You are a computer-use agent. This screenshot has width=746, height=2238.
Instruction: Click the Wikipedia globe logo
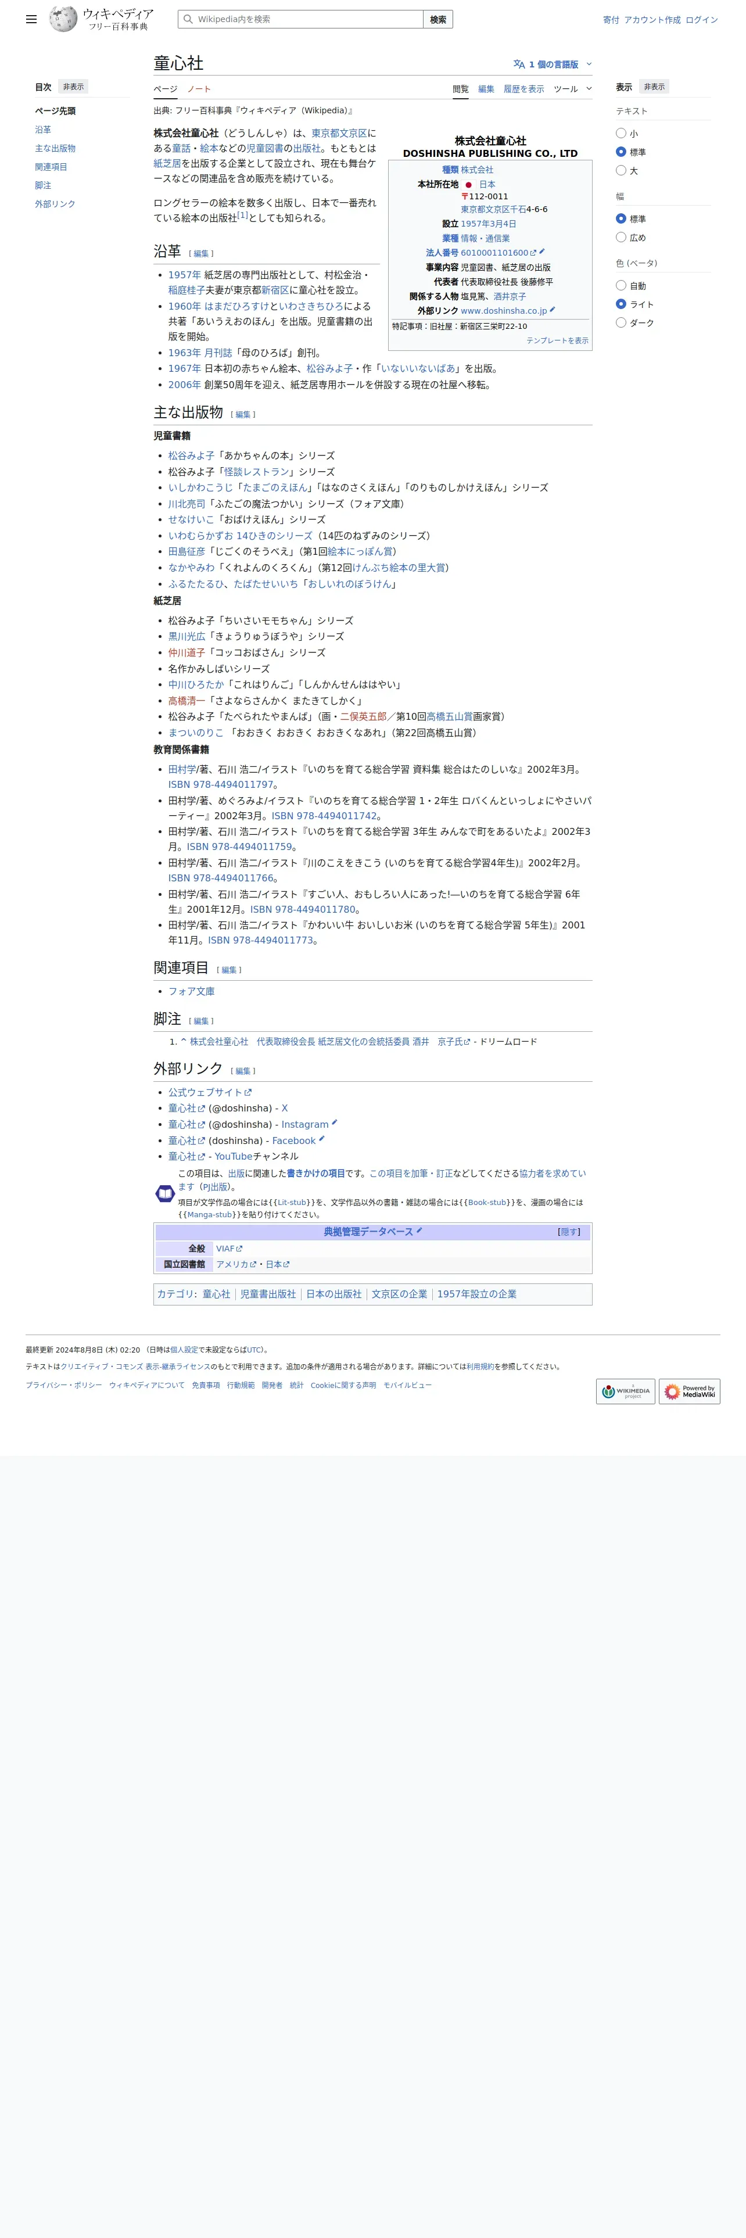tap(63, 19)
